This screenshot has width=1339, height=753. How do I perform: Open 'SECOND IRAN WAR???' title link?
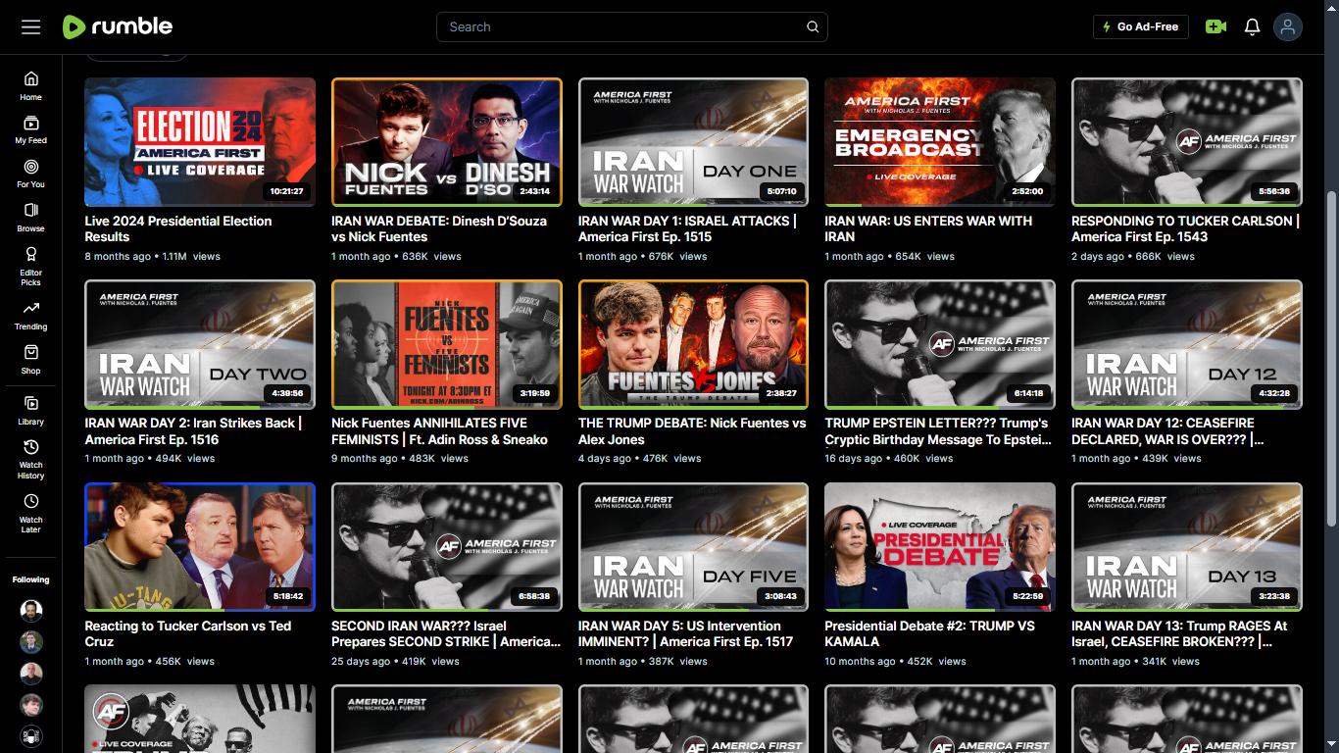pos(446,633)
